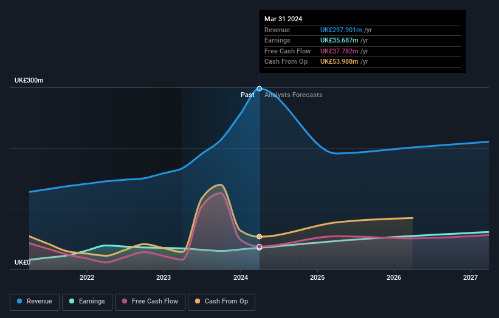Screen dimensions: 499x318
Task: Click the UK£53.988m cash from op value
Action: pyautogui.click(x=339, y=62)
